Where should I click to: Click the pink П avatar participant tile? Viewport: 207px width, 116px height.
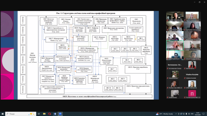(x=191, y=93)
